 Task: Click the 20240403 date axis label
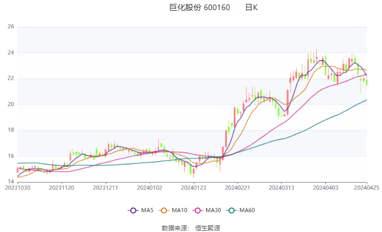click(x=325, y=188)
